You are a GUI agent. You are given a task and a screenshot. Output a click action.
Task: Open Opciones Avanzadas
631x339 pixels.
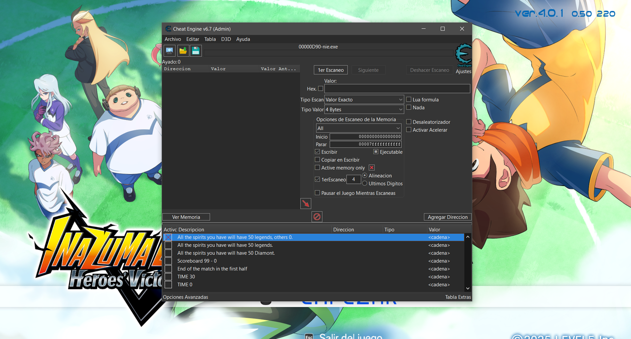[185, 297]
